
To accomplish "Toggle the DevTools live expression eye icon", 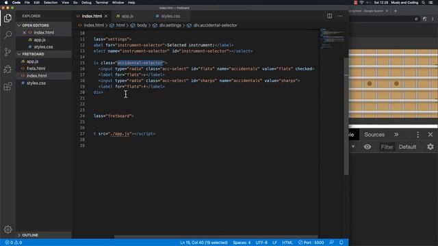I will pos(368,147).
